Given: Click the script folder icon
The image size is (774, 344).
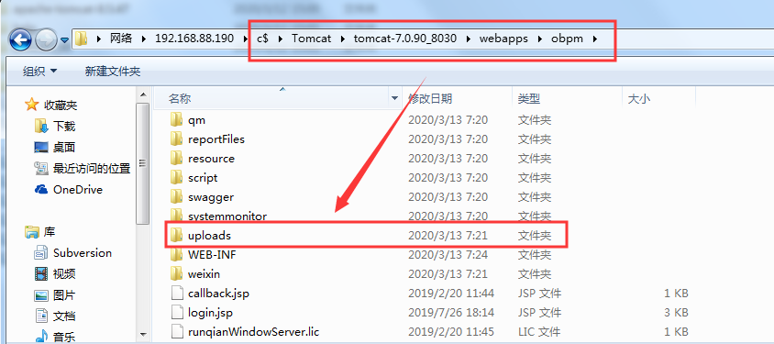Looking at the screenshot, I should tap(177, 177).
